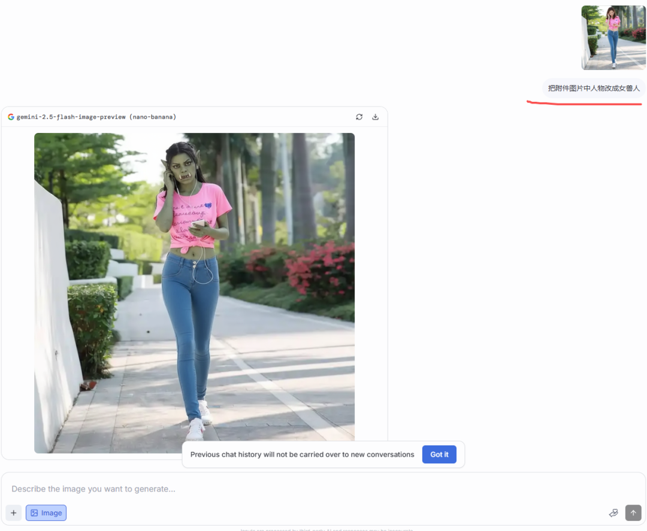The height and width of the screenshot is (531, 647).
Task: Open the attached photo thumbnail
Action: click(613, 38)
